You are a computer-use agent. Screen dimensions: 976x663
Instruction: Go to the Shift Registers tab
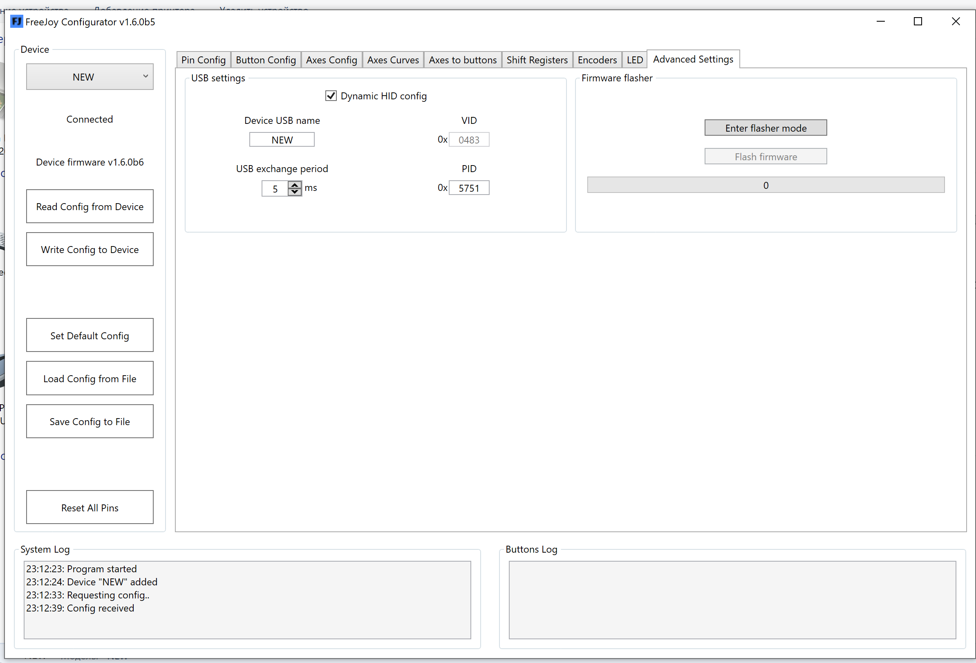537,60
